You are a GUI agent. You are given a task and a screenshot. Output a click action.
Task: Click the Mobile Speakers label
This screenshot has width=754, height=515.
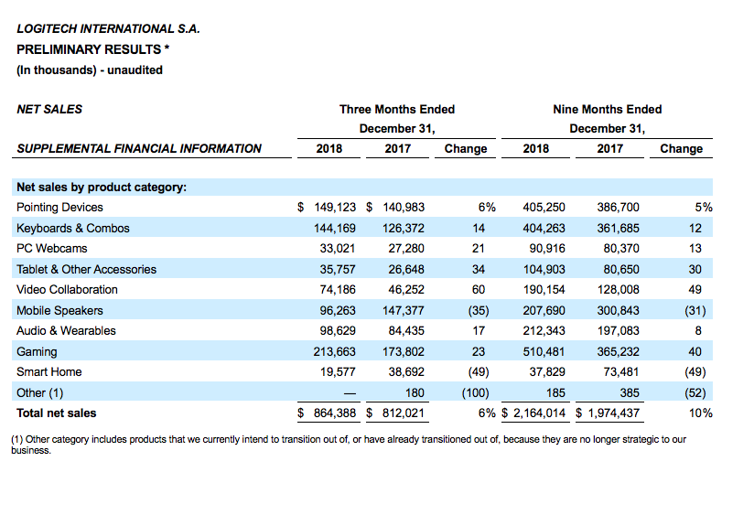coord(59,311)
